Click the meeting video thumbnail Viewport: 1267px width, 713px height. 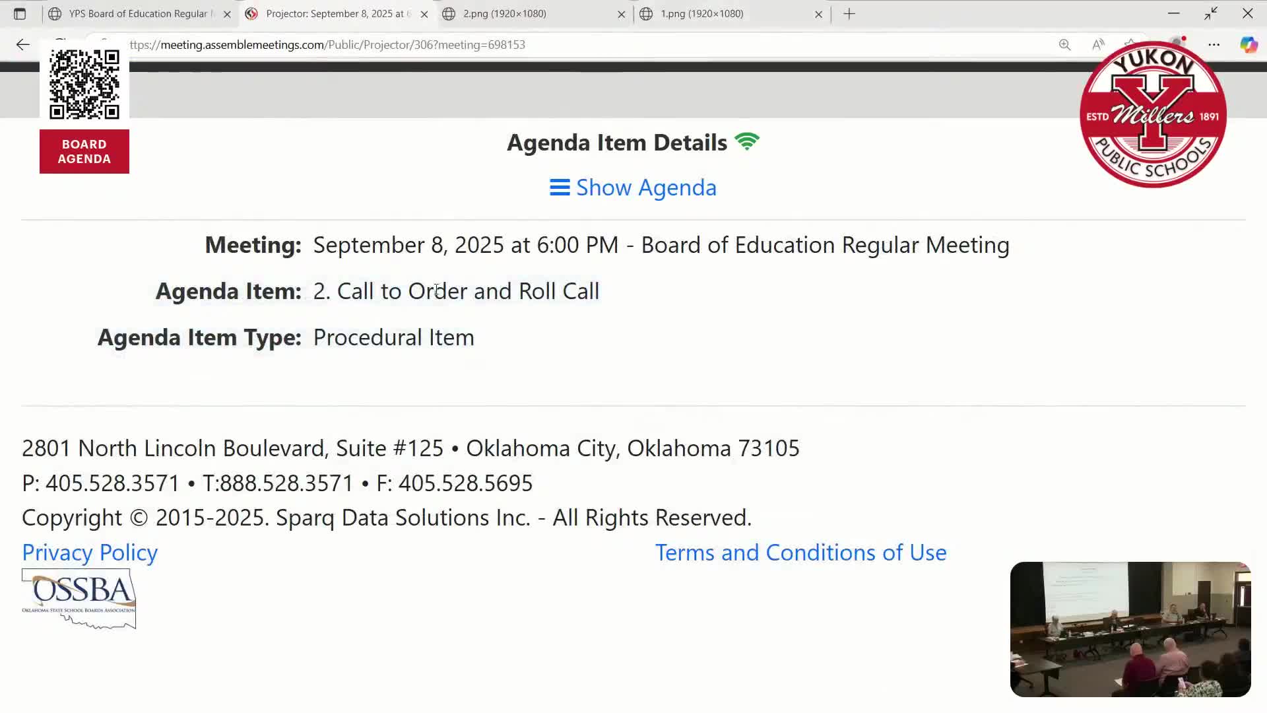coord(1130,629)
